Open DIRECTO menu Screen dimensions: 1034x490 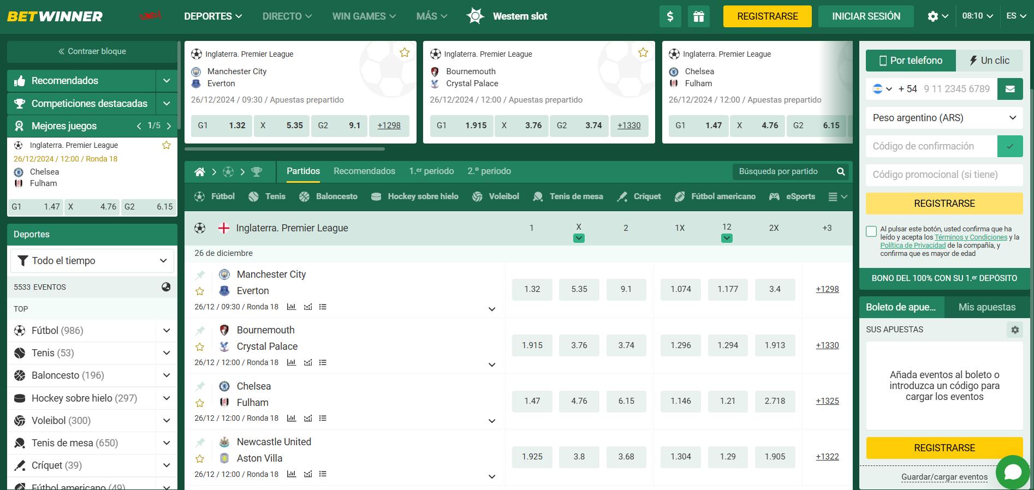click(287, 16)
